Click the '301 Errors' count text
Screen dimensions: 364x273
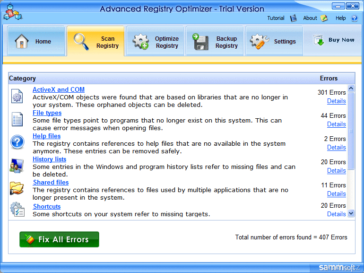[x=332, y=92]
